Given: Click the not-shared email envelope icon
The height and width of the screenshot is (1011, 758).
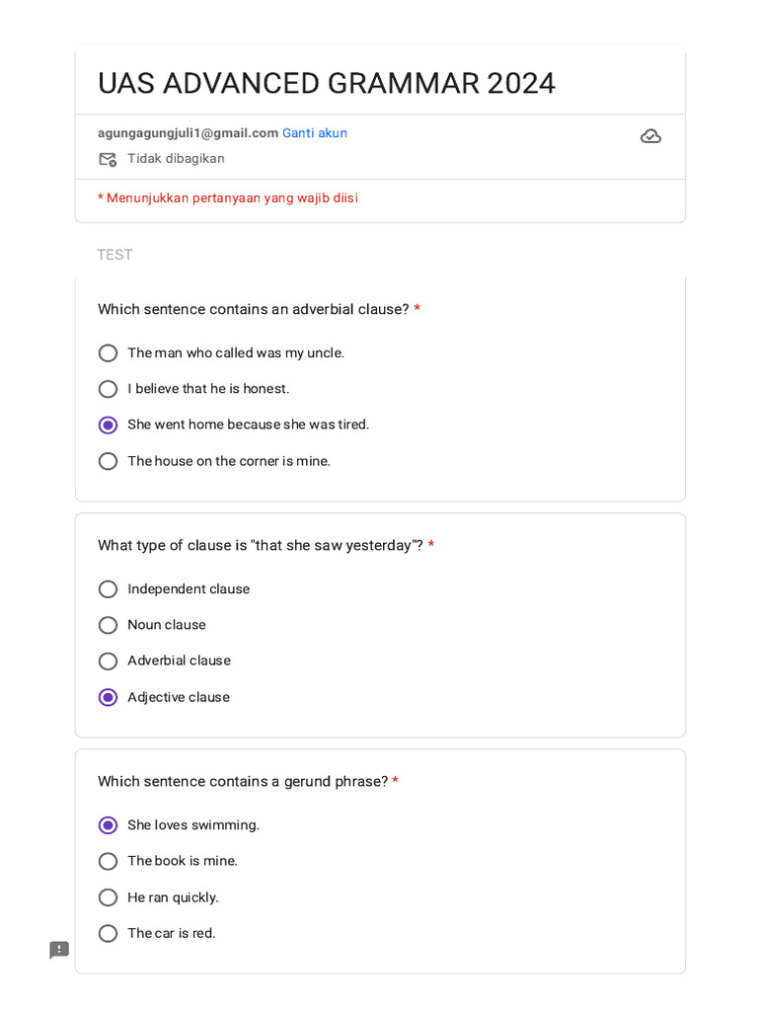Looking at the screenshot, I should click(108, 159).
